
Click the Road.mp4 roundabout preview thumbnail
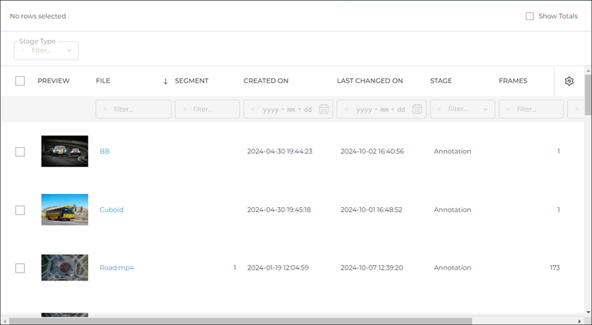[x=65, y=268]
